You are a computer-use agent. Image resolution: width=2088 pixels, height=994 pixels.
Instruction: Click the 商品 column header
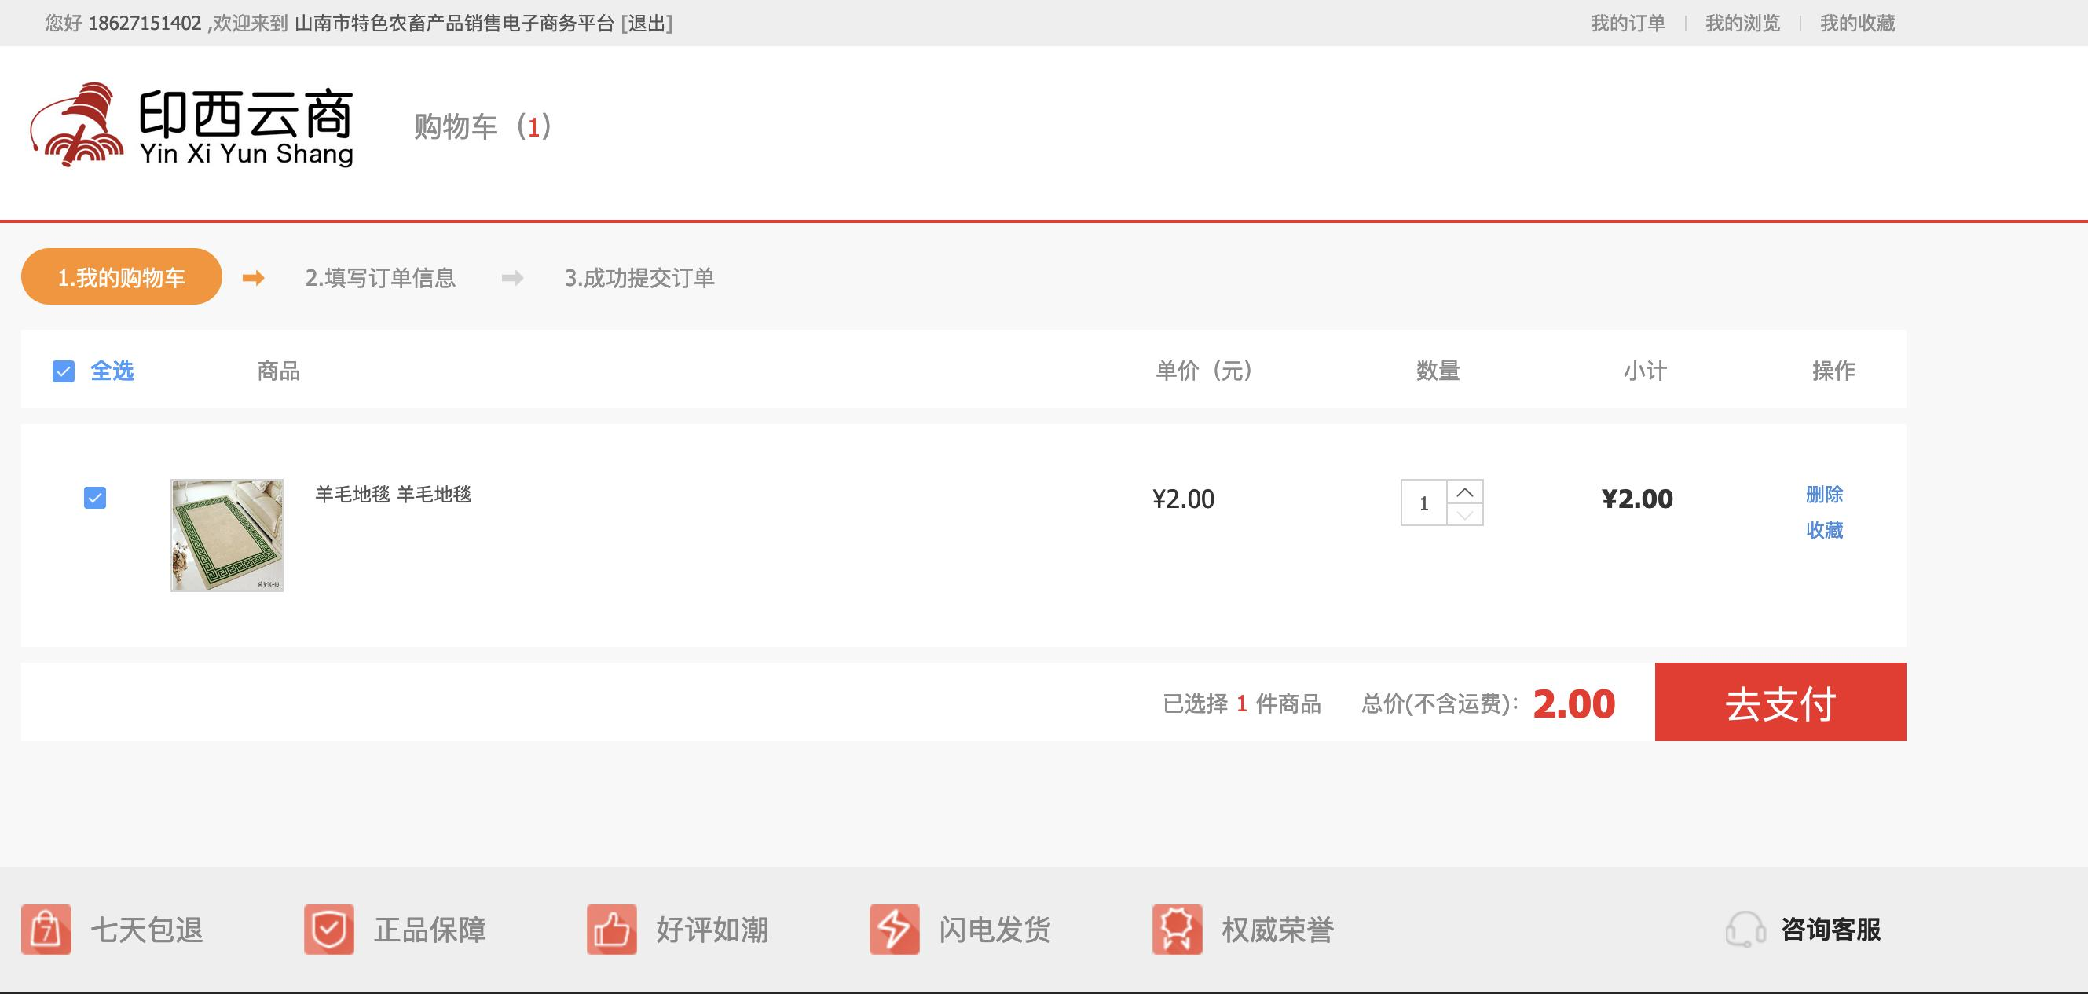pyautogui.click(x=278, y=371)
